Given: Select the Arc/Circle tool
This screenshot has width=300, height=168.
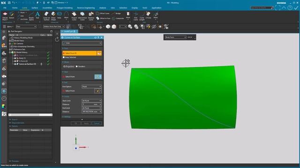Looking at the screenshot, I should [22, 19].
